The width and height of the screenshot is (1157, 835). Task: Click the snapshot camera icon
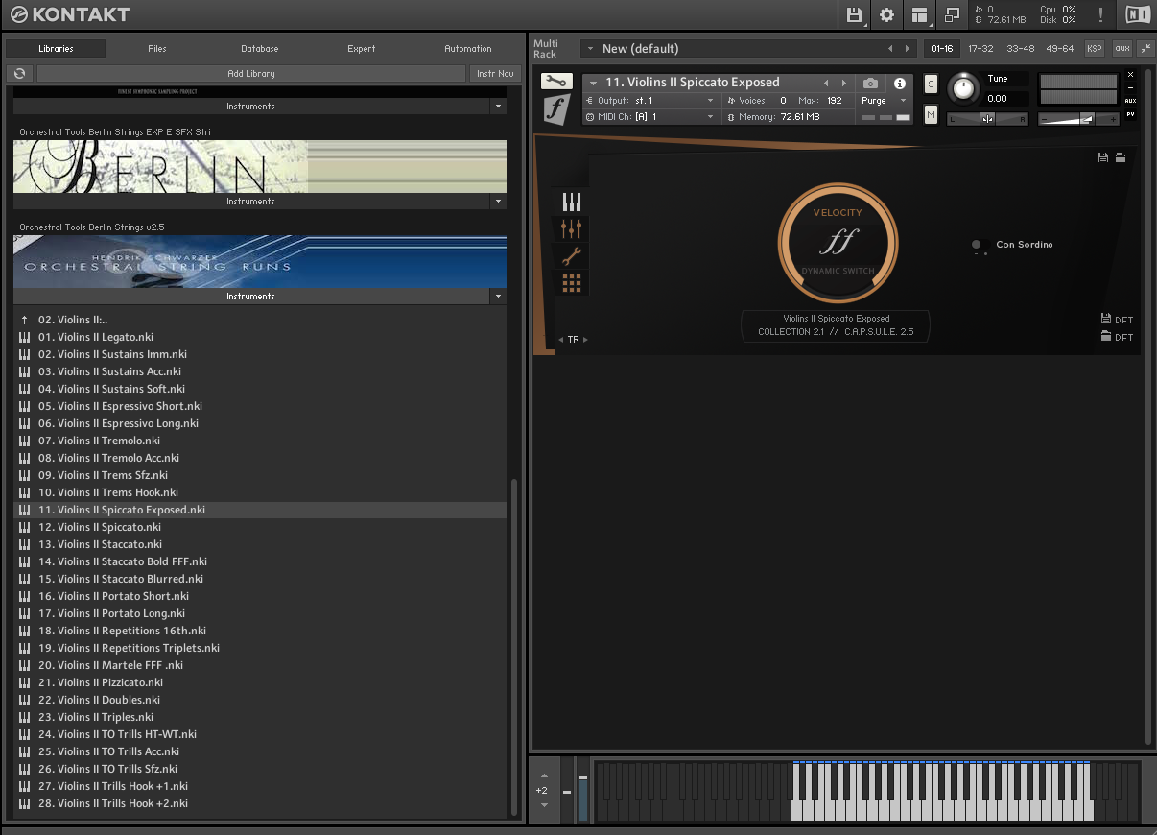click(x=870, y=83)
